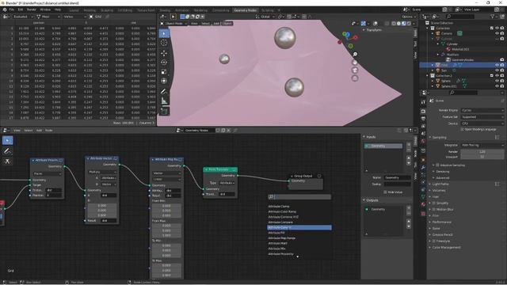Toggle the Hide Value checkbox
Image resolution: width=507 pixels, height=285 pixels.
[x=385, y=192]
